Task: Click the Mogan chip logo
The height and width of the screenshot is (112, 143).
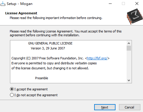Action: tap(135, 16)
